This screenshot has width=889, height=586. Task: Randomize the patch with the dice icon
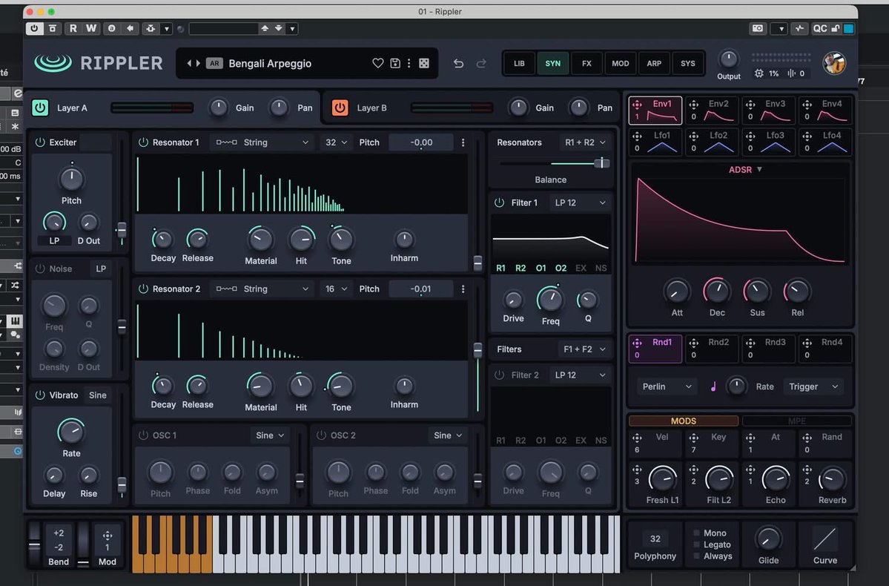pos(423,64)
